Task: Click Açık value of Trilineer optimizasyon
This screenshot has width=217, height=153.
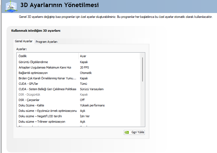Action: click(x=83, y=122)
